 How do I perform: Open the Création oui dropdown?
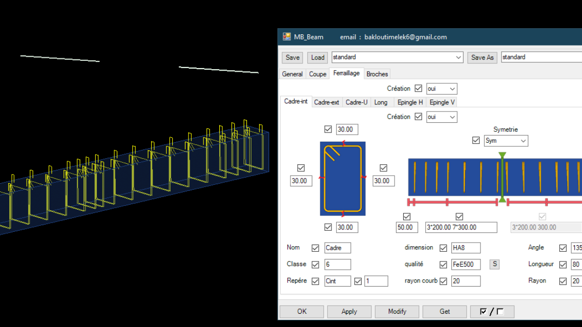441,117
